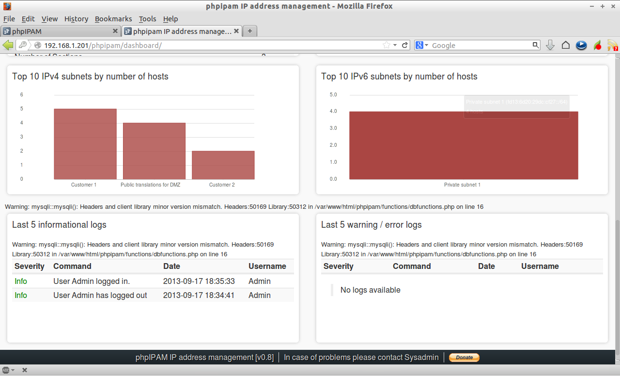Open the History menu

pyautogui.click(x=76, y=19)
